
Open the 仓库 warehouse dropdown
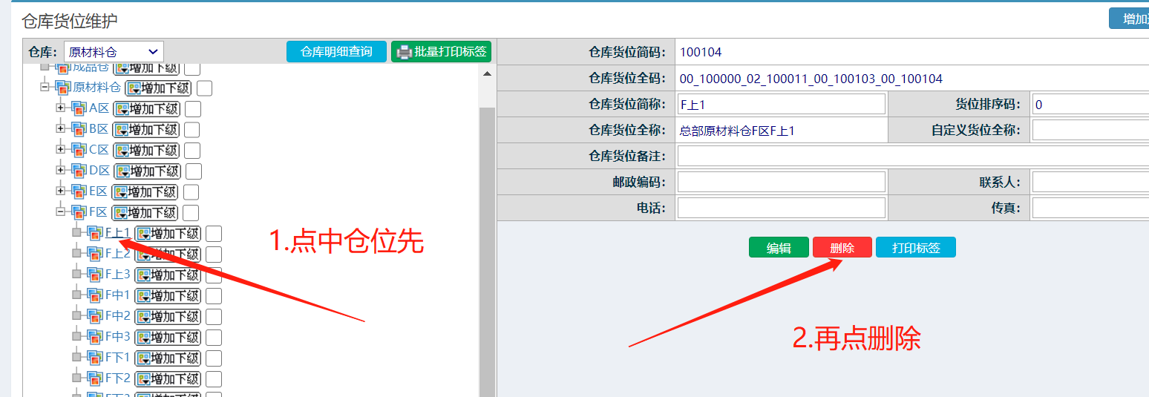[114, 52]
